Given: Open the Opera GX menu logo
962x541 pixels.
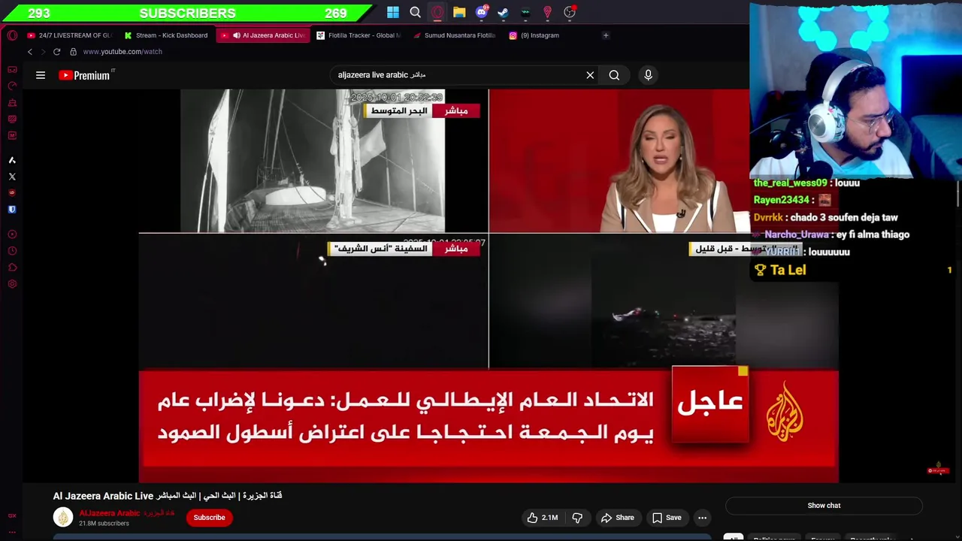Looking at the screenshot, I should 12,35.
